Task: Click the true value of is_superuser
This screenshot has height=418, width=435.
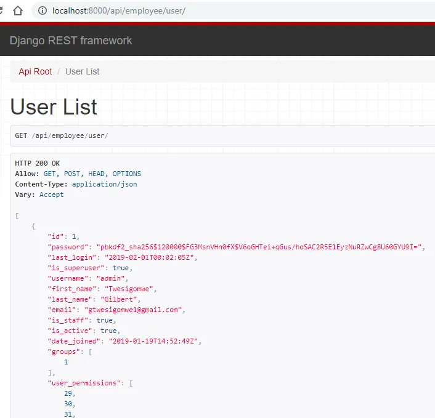Action: click(121, 268)
